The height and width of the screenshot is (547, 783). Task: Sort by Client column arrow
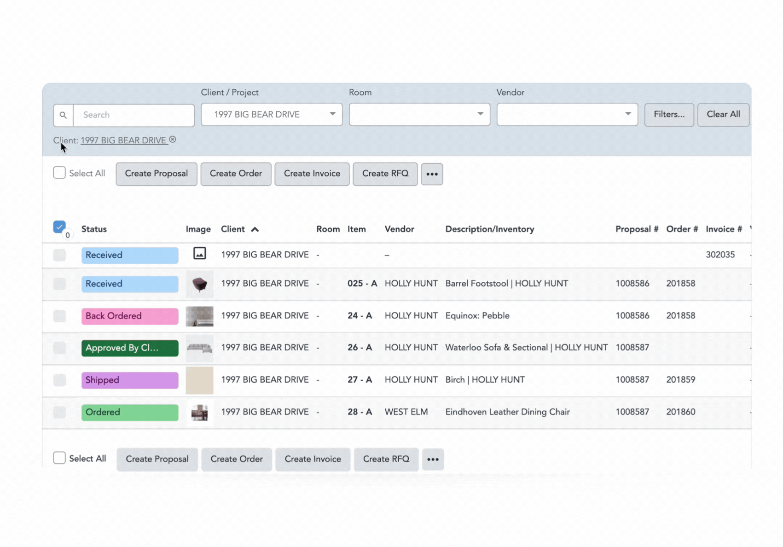point(255,229)
